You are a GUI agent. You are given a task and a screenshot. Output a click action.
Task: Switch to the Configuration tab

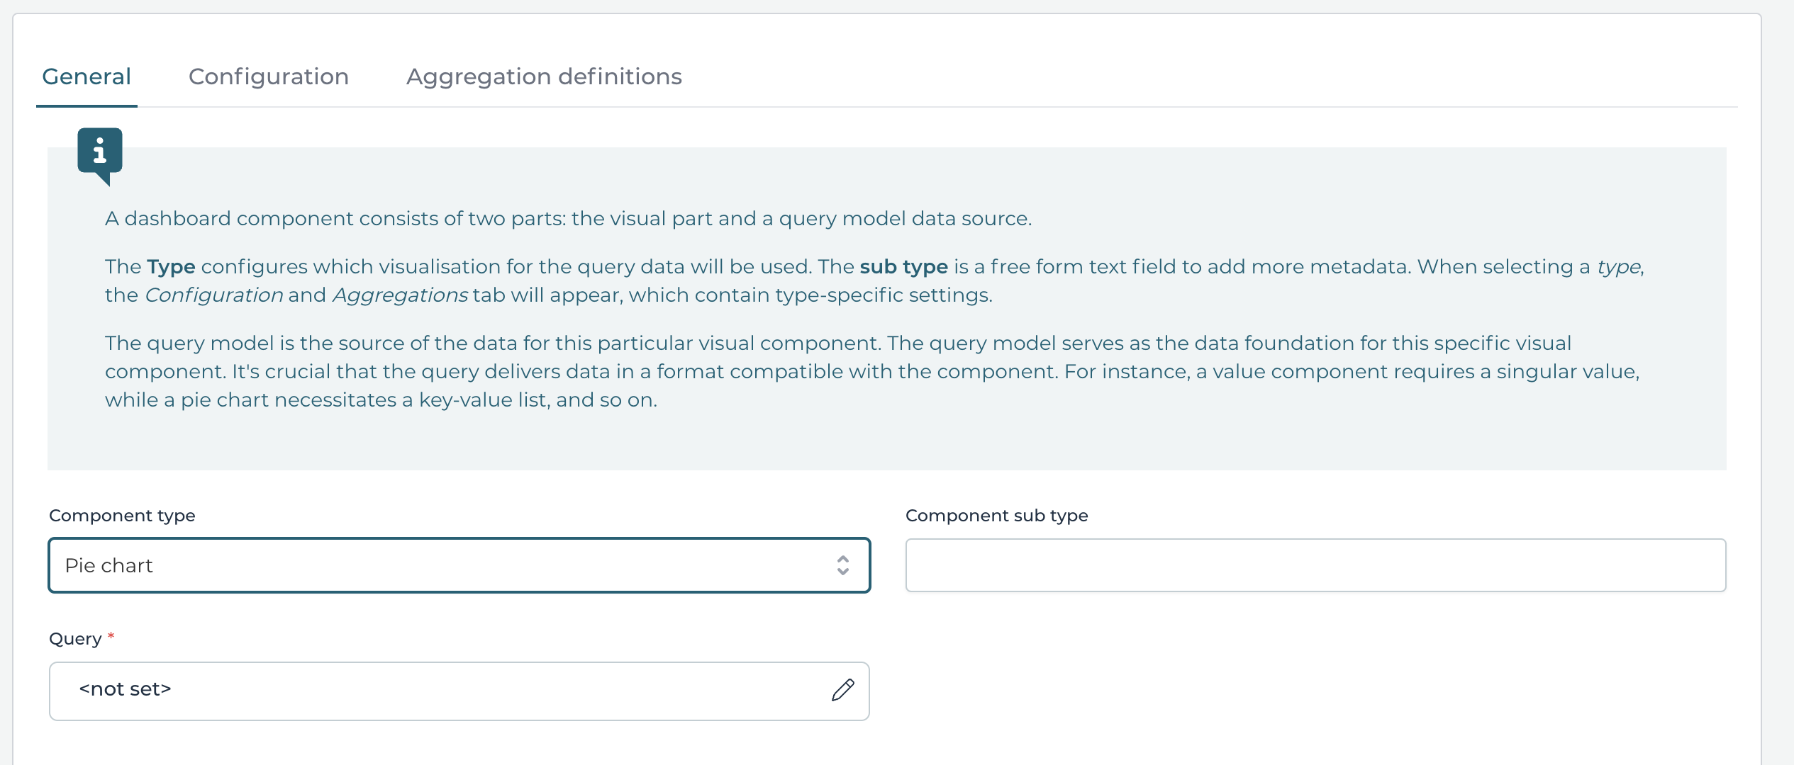269,76
